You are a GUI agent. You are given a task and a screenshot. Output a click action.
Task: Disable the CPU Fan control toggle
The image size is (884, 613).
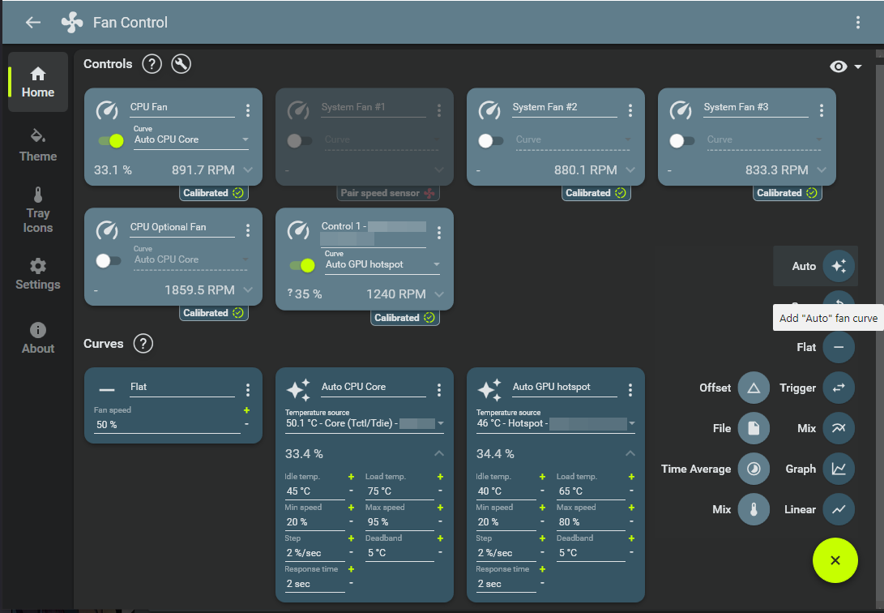pos(112,140)
